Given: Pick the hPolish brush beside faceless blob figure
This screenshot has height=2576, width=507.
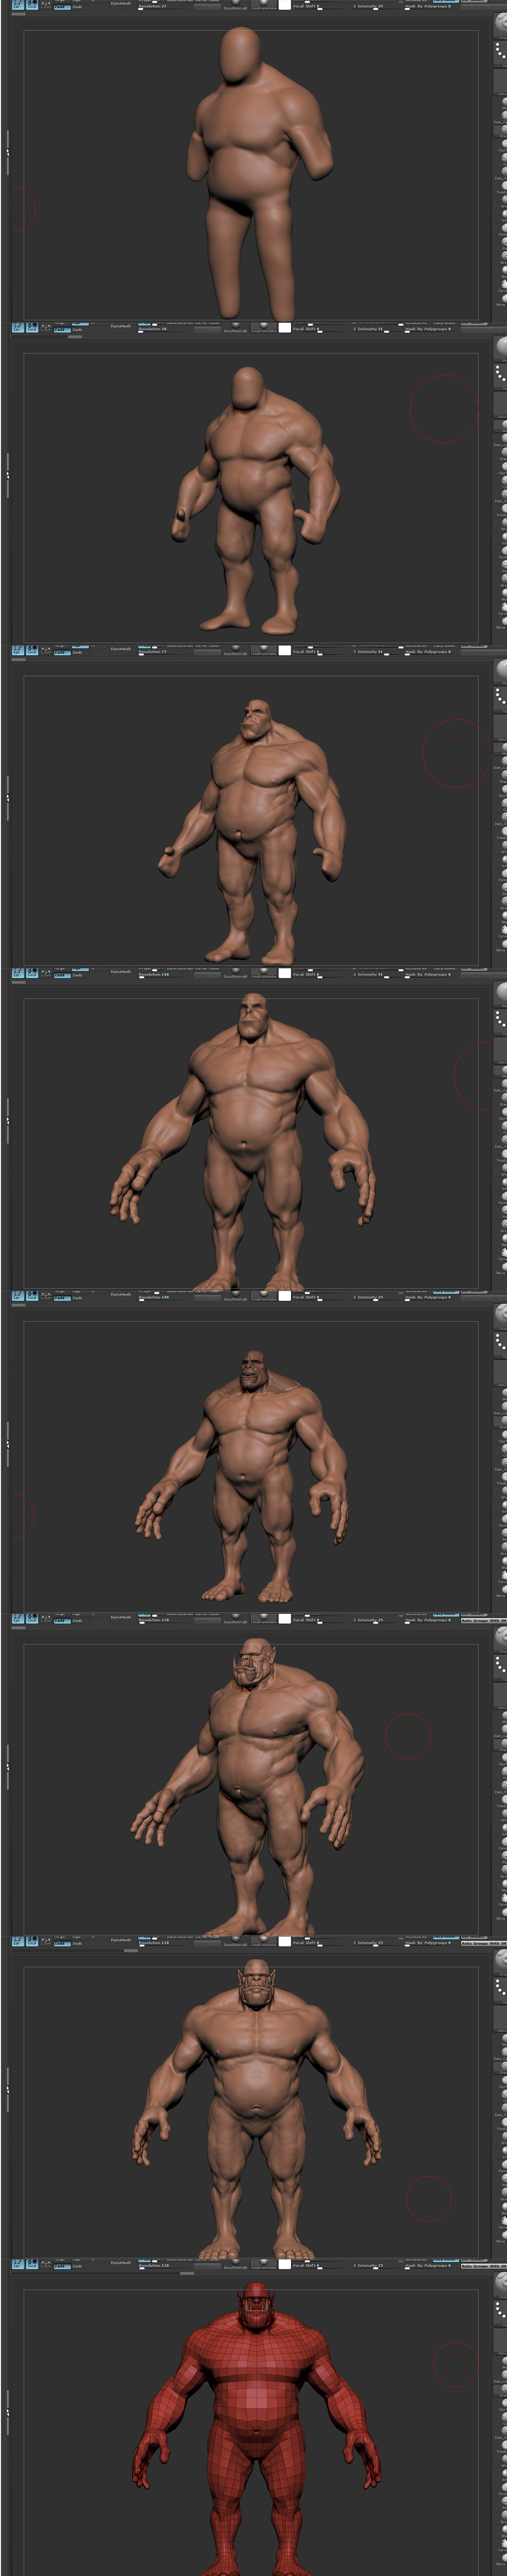Looking at the screenshot, I should pyautogui.click(x=500, y=201).
